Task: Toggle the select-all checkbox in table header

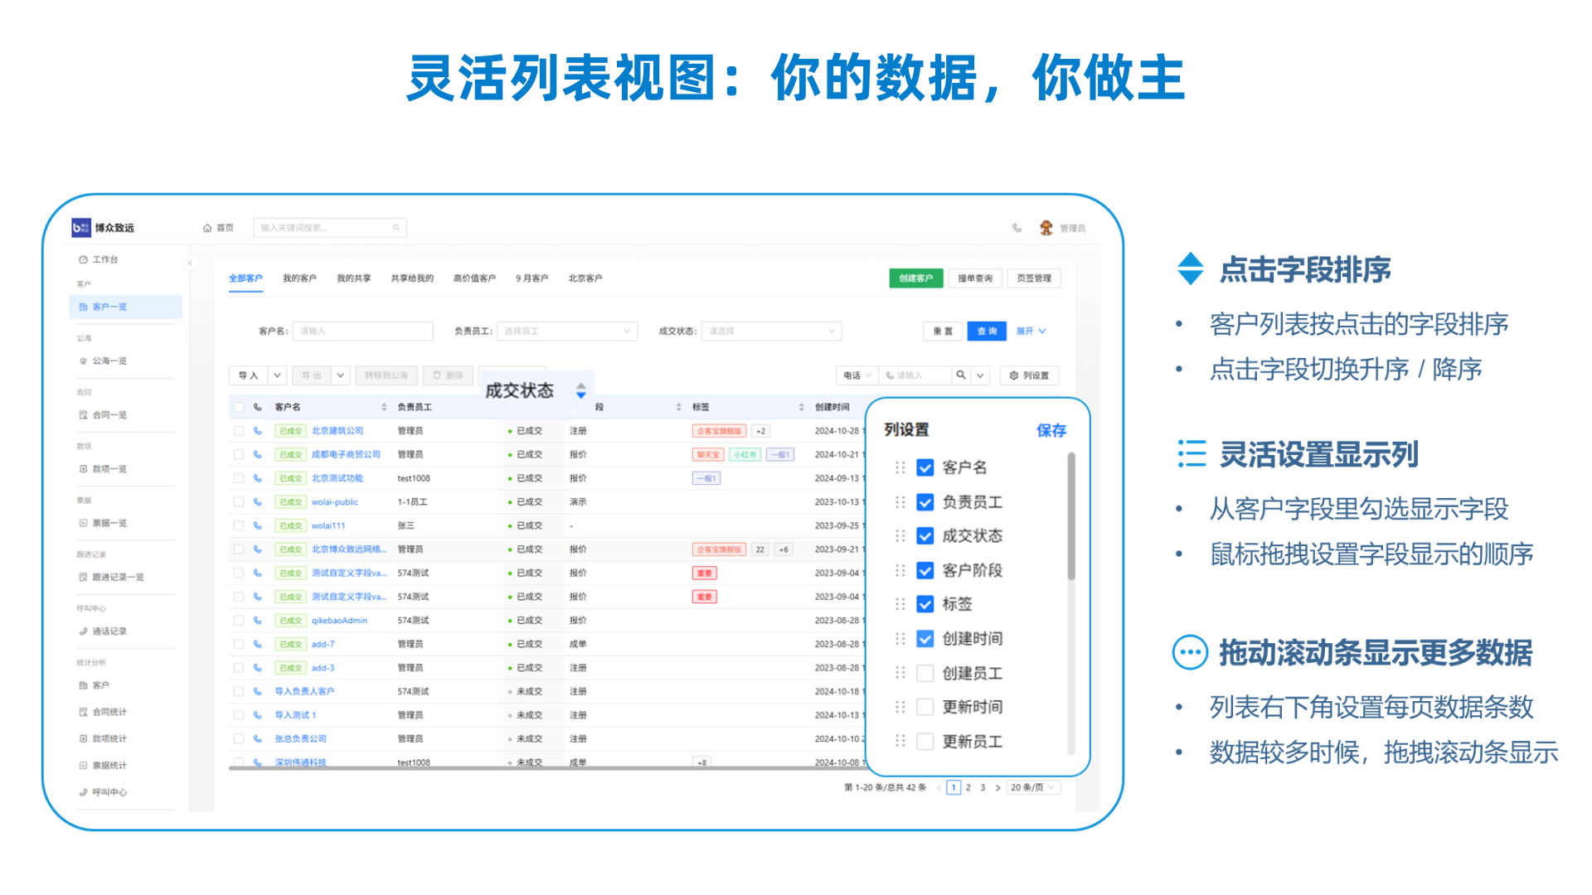Action: click(239, 407)
